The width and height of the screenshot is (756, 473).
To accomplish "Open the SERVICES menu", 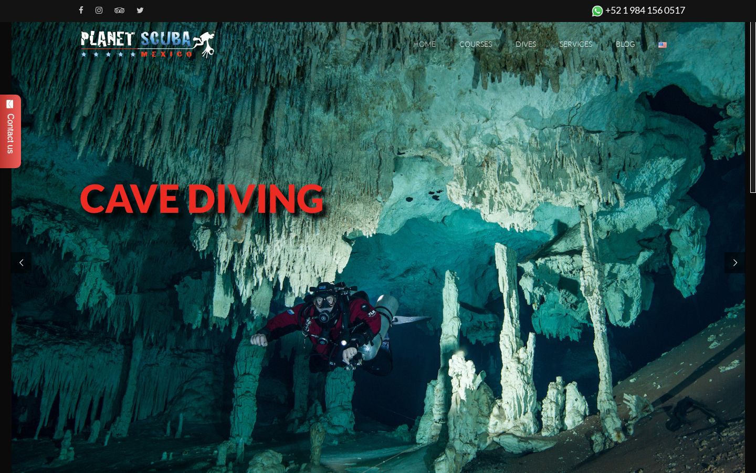I will [575, 44].
